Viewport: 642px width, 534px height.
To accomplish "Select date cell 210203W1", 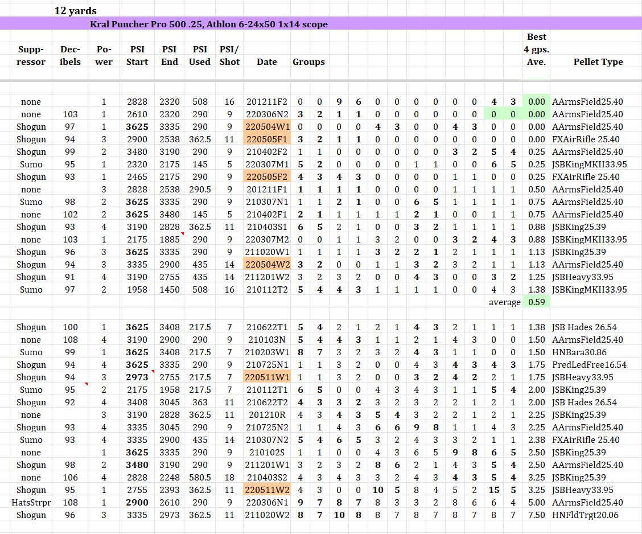I will click(x=267, y=352).
